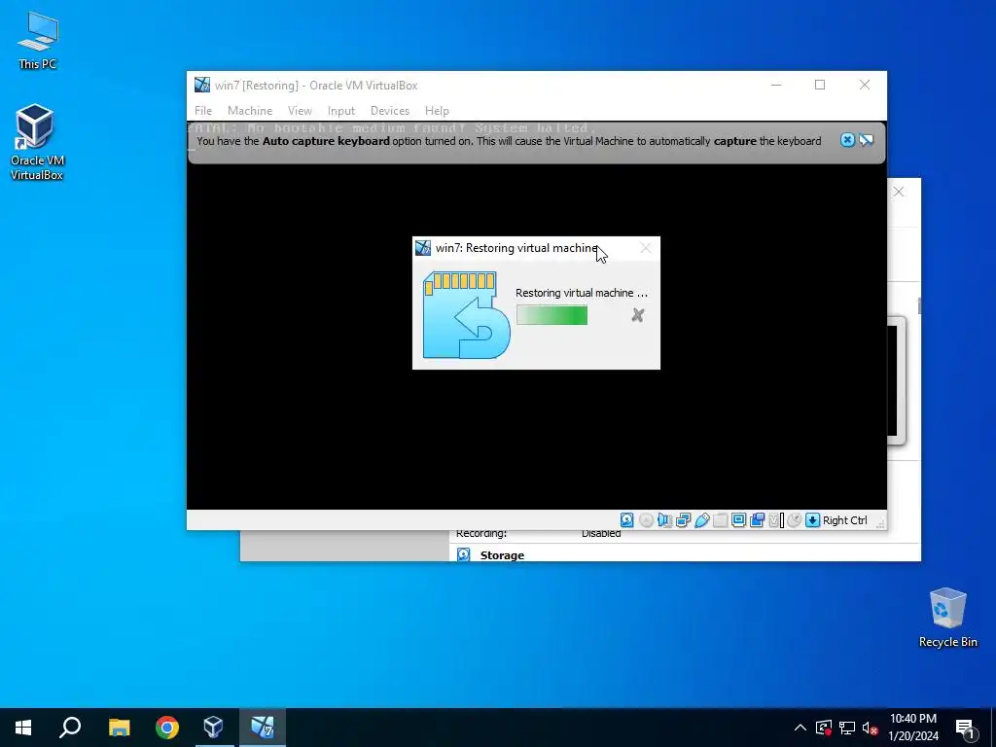Click the muted volume tray icon

(x=870, y=728)
